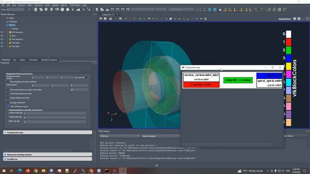Toggle visibility eye for FEA Mesh
The height and width of the screenshot is (174, 310).
coord(2,46)
